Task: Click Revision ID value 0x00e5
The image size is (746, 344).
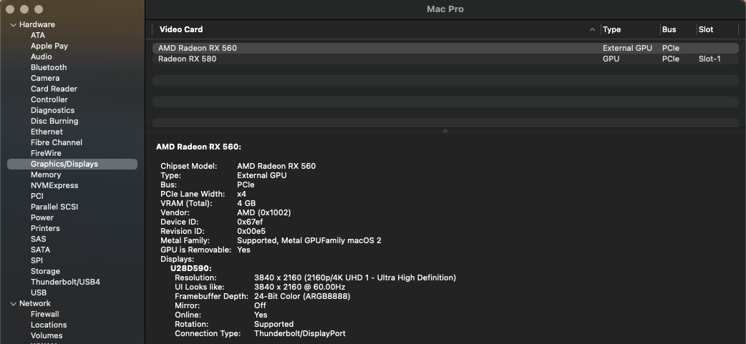Action: coord(251,232)
